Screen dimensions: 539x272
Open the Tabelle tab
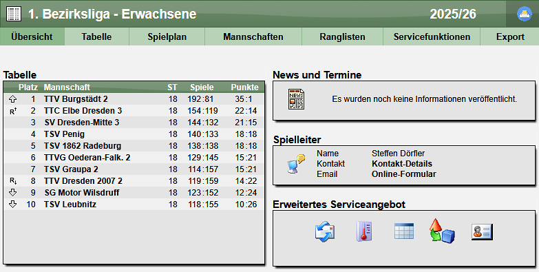[96, 36]
